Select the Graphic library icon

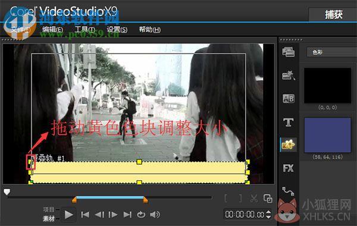click(x=288, y=145)
